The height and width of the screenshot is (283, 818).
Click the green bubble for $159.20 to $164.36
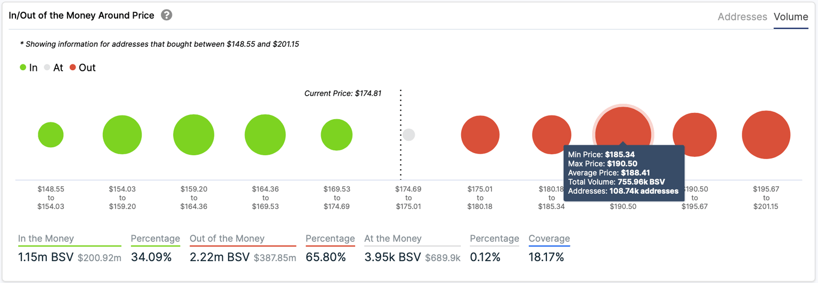pyautogui.click(x=193, y=135)
